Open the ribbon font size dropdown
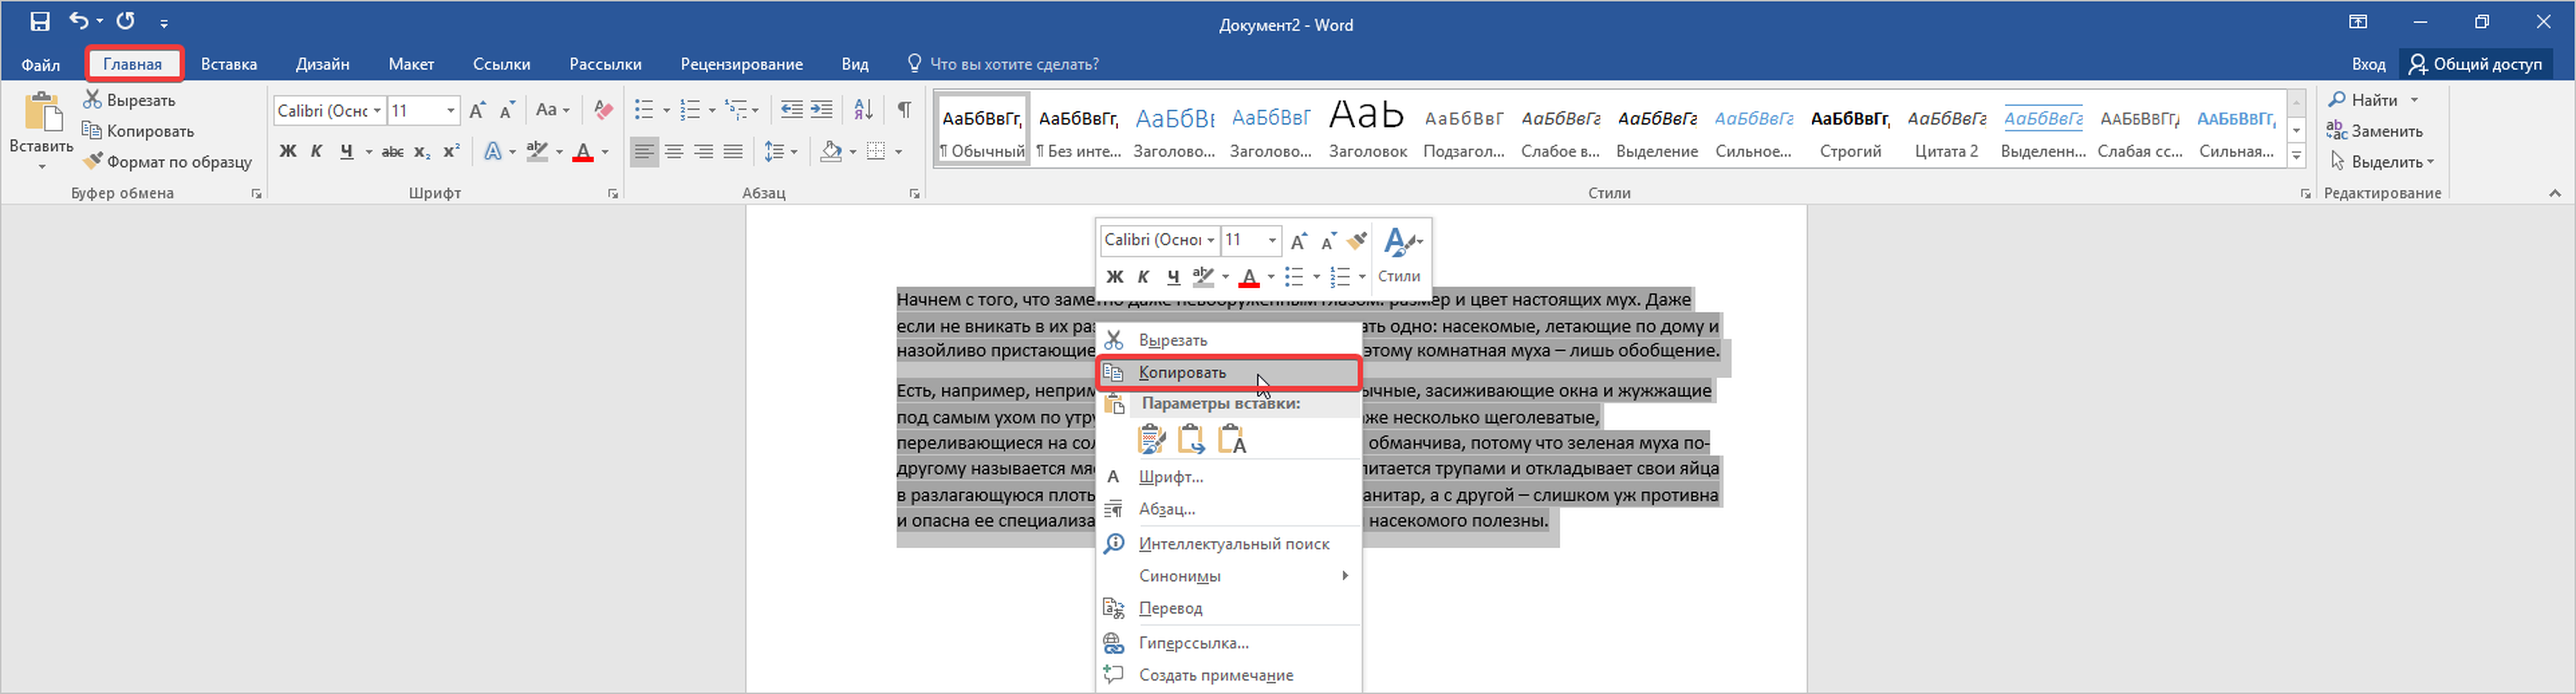 tap(451, 110)
